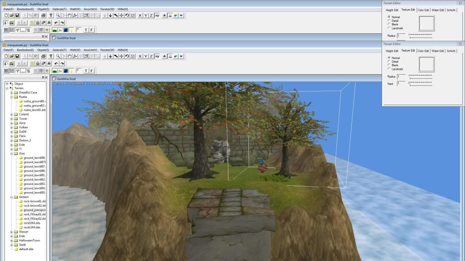This screenshot has width=465, height=261.
Task: Open Gelände(T) menu in lower window
Action: click(x=59, y=50)
